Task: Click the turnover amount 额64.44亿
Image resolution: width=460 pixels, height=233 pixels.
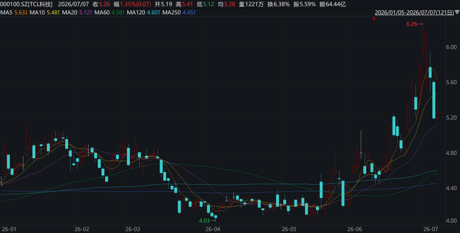Action: pyautogui.click(x=333, y=4)
